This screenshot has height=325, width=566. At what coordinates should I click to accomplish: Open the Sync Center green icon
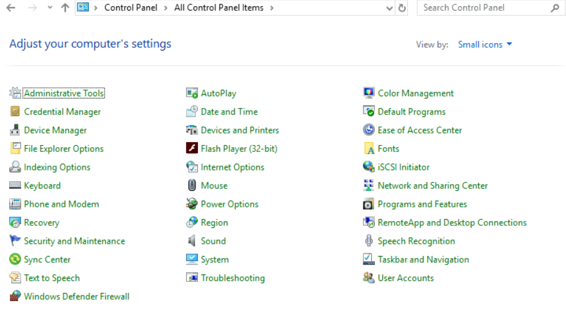[15, 260]
